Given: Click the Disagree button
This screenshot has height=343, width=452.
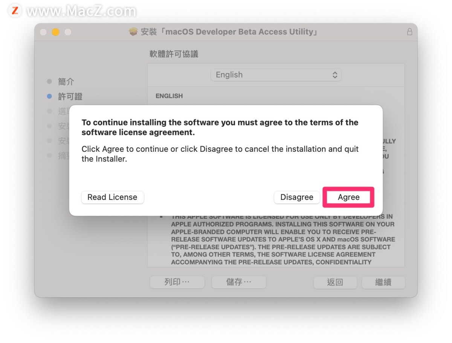Looking at the screenshot, I should [297, 197].
